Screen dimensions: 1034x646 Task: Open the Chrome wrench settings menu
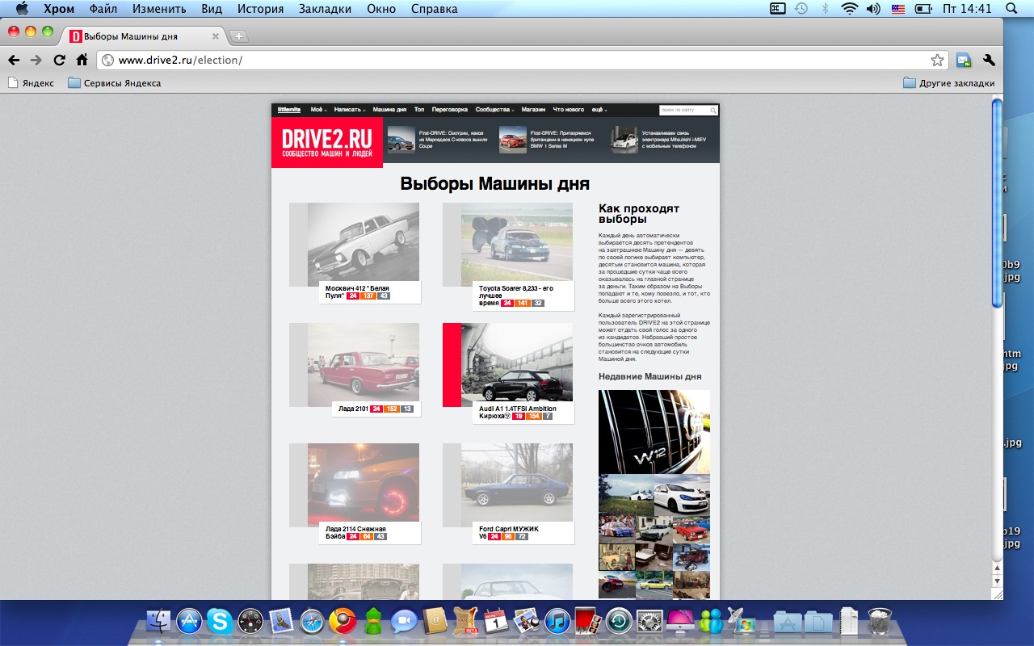tap(989, 60)
